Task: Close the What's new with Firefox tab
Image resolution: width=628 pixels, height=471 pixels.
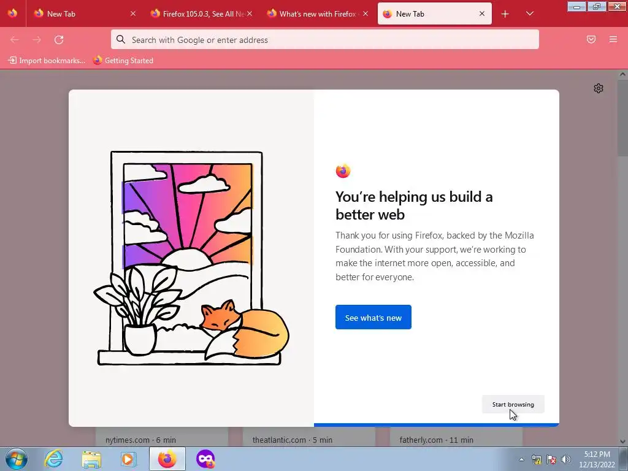Action: click(x=366, y=13)
